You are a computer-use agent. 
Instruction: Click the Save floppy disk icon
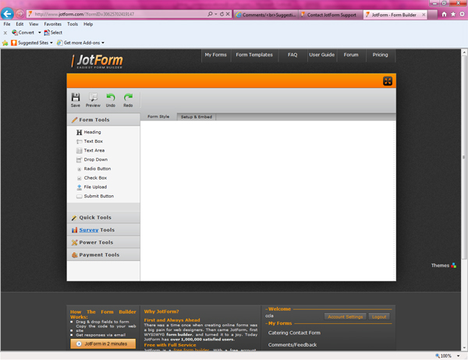(76, 97)
